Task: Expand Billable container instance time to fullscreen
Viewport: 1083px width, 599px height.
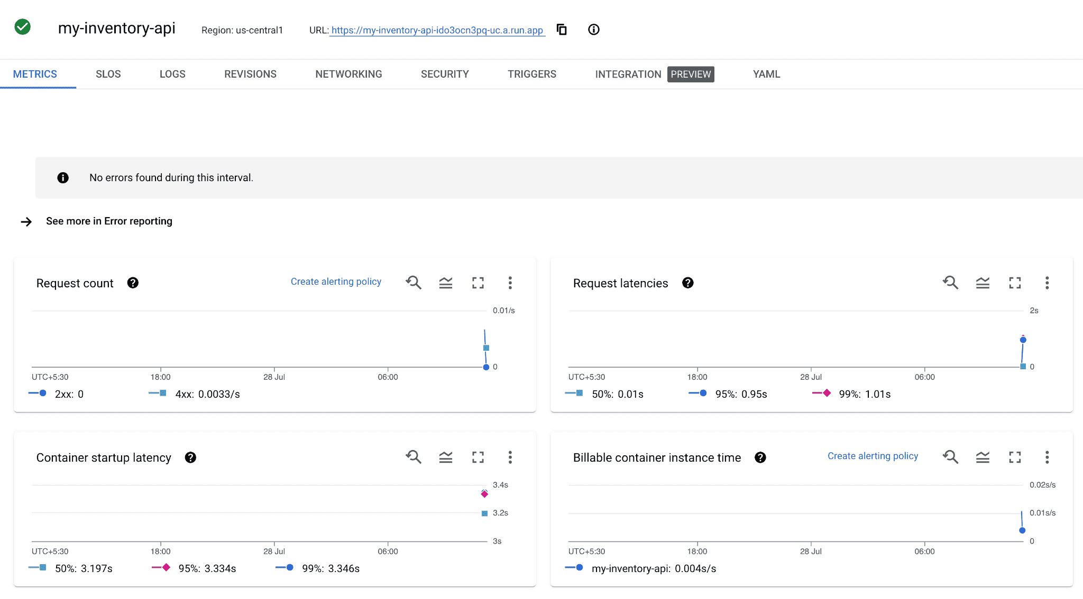Action: [x=1015, y=456]
